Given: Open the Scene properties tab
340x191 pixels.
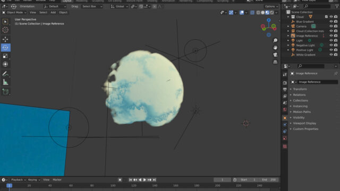Looking at the screenshot, I should click(x=285, y=103).
